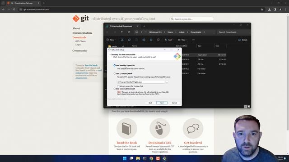This screenshot has width=289, height=162.
Task: Expand the chevron after Users breadcrumb
Action: 176,32
